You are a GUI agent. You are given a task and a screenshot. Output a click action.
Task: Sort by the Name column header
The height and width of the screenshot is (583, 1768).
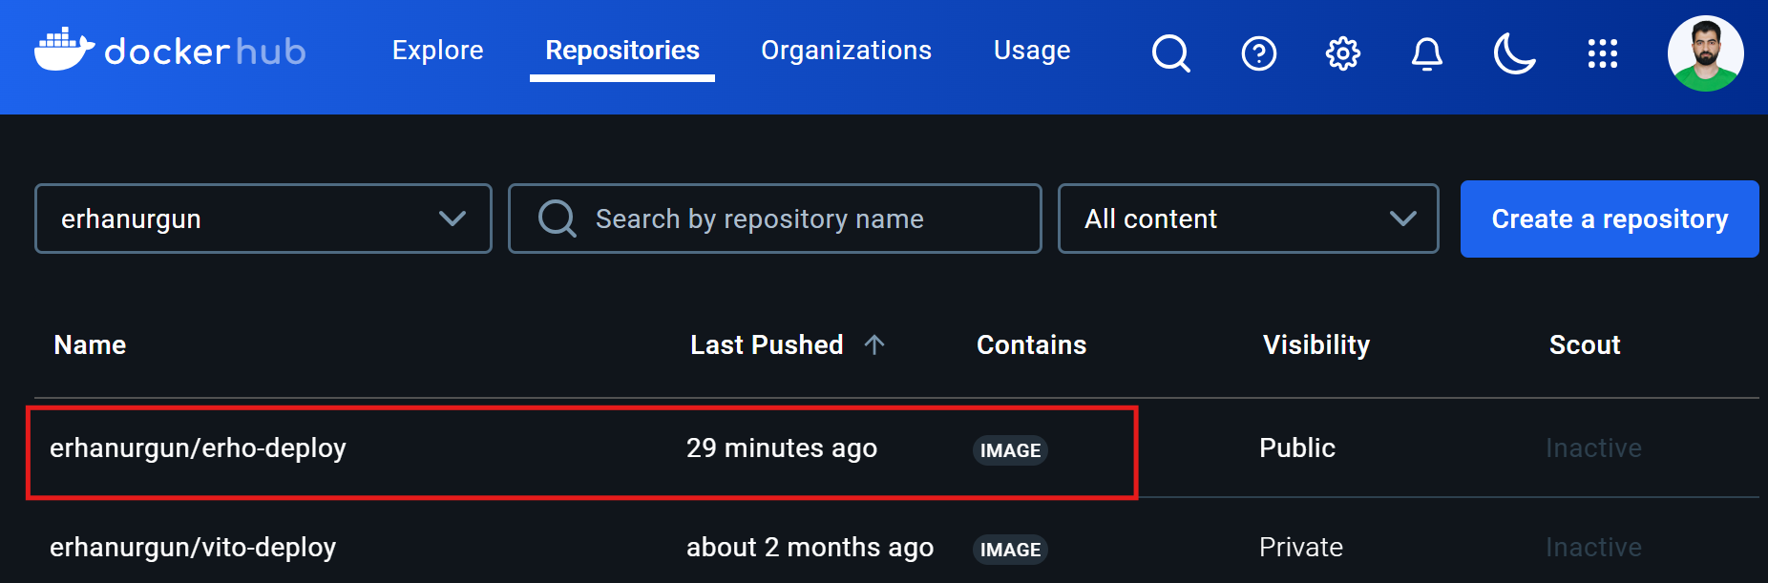pos(90,344)
